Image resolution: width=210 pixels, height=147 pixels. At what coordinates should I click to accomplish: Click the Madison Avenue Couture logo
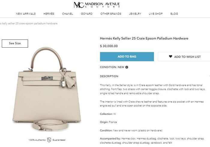(x=97, y=5)
